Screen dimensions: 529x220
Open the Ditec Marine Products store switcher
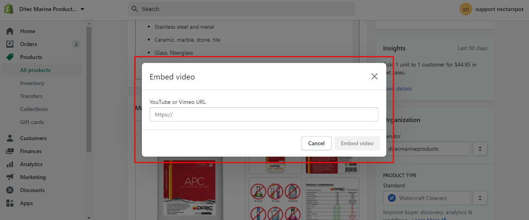[x=52, y=9]
